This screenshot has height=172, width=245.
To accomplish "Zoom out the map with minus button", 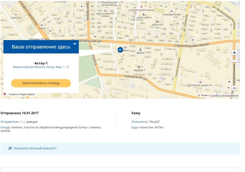I will pyautogui.click(x=234, y=88).
